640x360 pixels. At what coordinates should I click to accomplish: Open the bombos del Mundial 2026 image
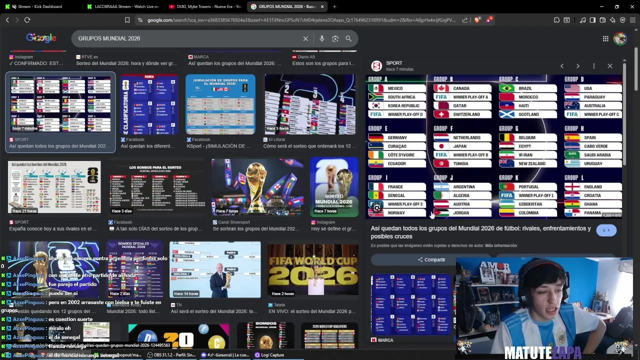click(x=54, y=187)
